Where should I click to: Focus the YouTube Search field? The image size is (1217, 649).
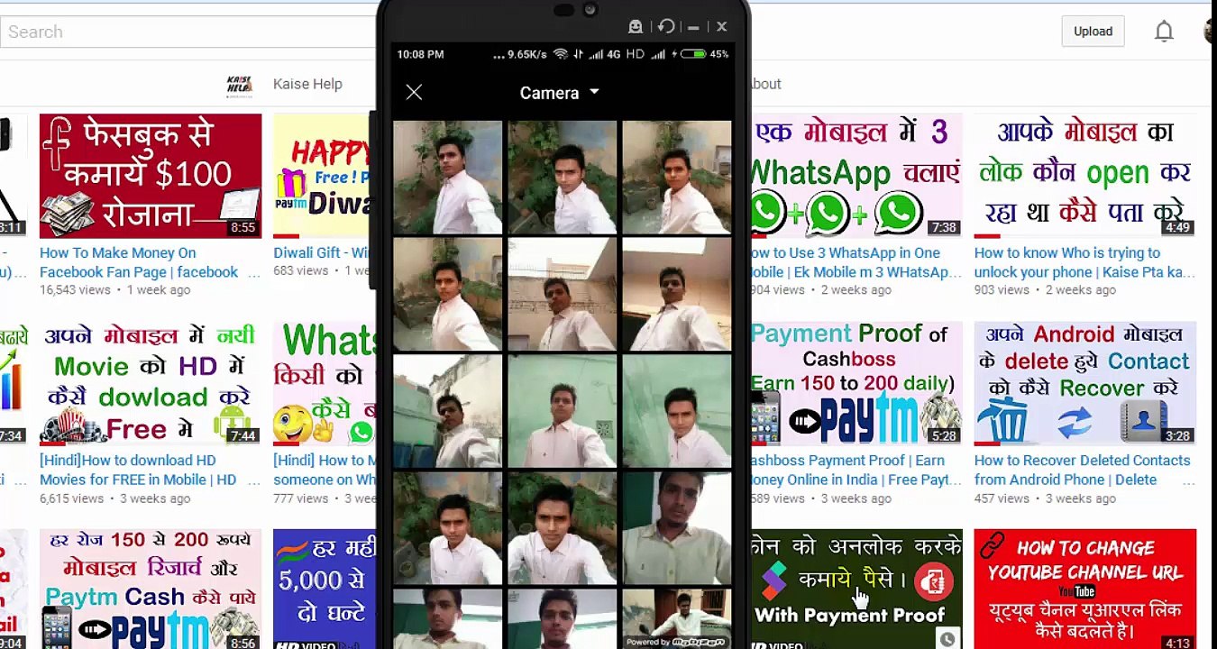(189, 32)
